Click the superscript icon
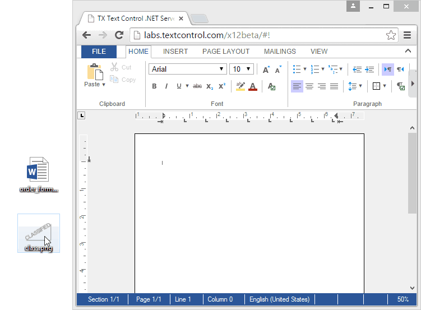 pos(222,86)
